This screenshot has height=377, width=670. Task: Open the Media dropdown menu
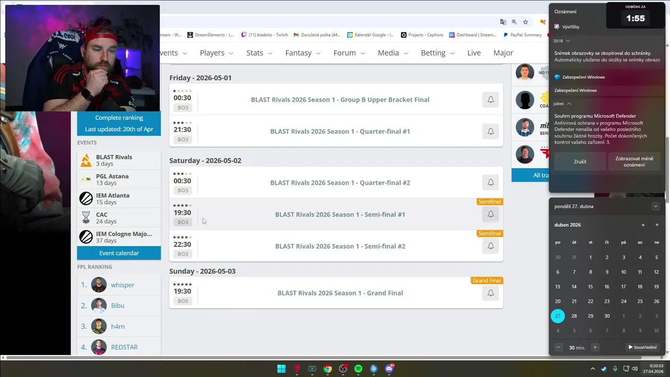coord(393,53)
